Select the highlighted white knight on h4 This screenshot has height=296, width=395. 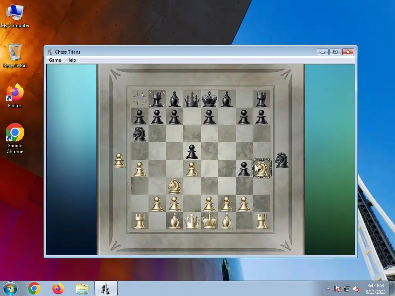coord(262,168)
